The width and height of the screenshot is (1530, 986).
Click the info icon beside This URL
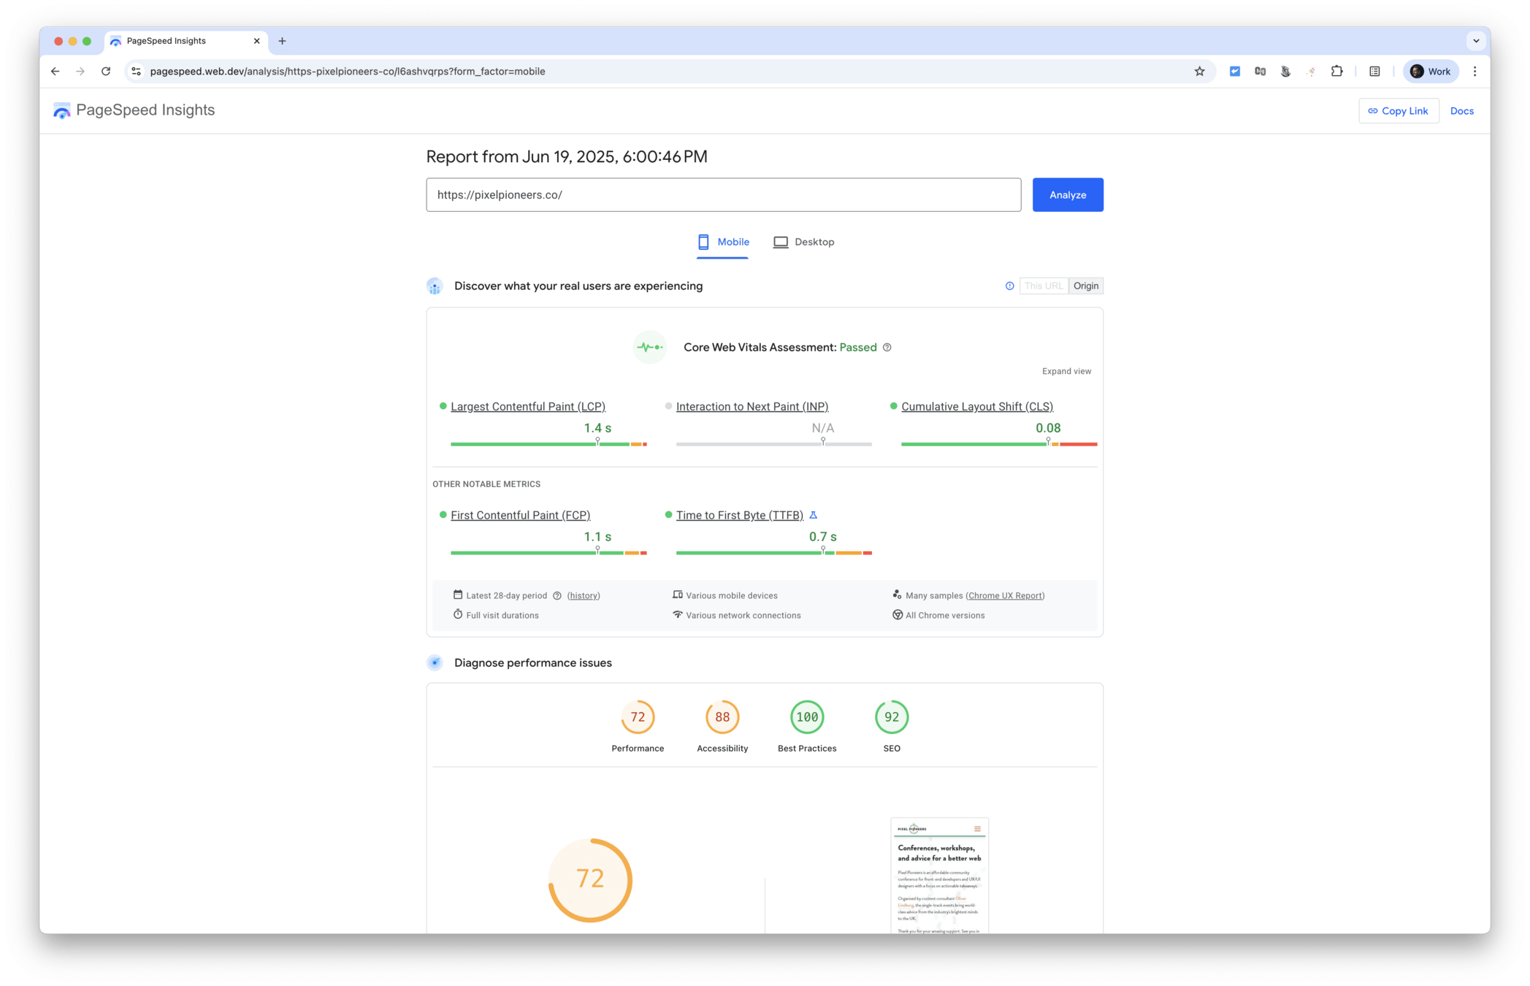click(1009, 286)
